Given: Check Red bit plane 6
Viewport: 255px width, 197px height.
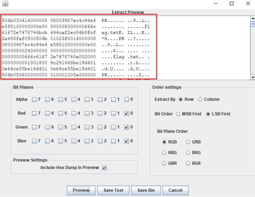Looking at the screenshot, I should [x=47, y=113].
